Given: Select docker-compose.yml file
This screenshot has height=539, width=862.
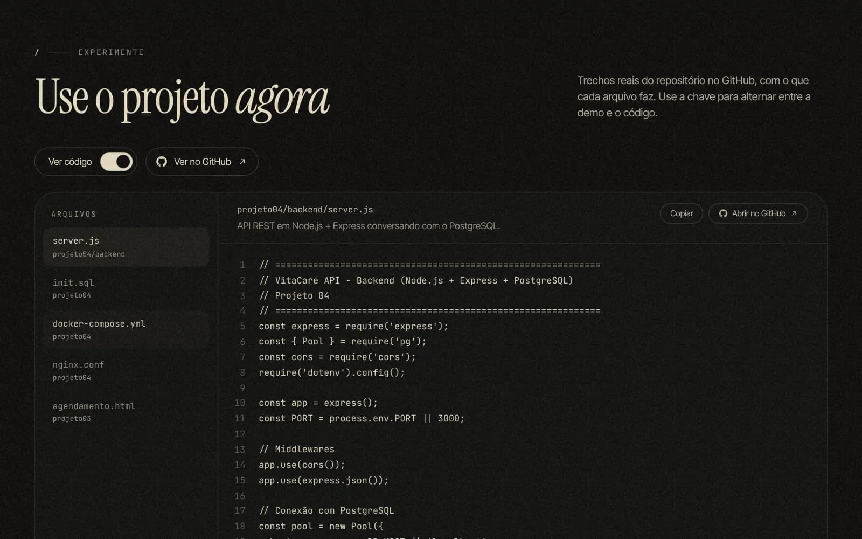Looking at the screenshot, I should [126, 329].
